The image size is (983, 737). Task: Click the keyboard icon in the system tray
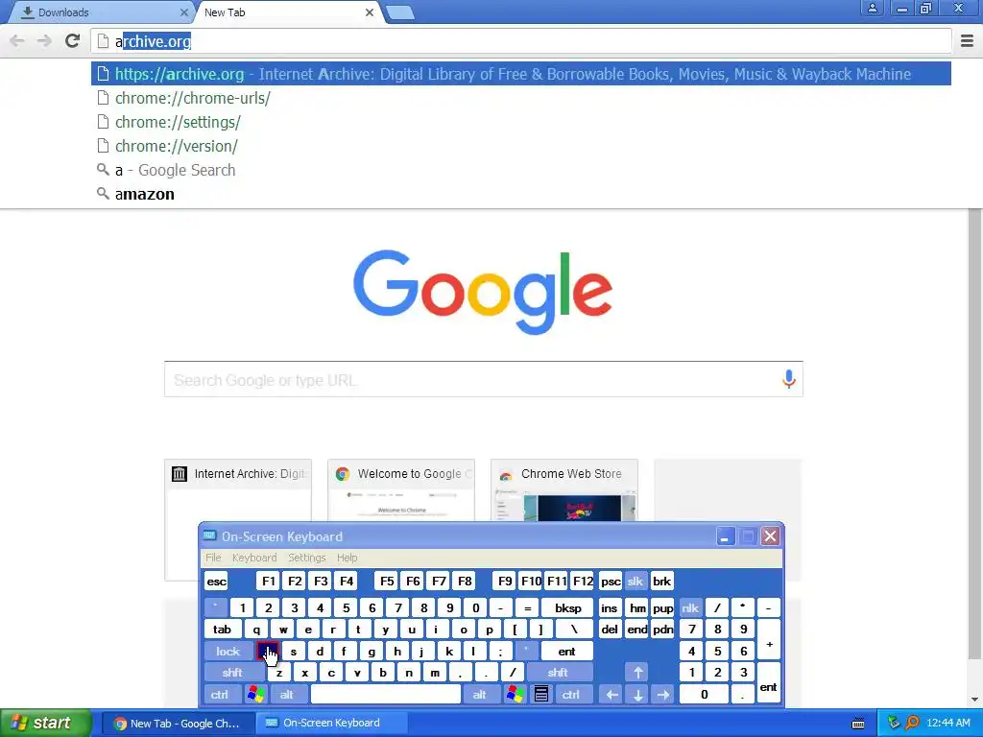858,724
